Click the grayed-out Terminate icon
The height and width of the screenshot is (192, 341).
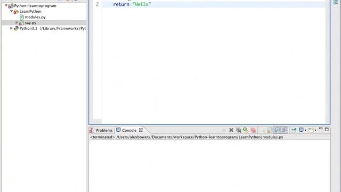224,130
